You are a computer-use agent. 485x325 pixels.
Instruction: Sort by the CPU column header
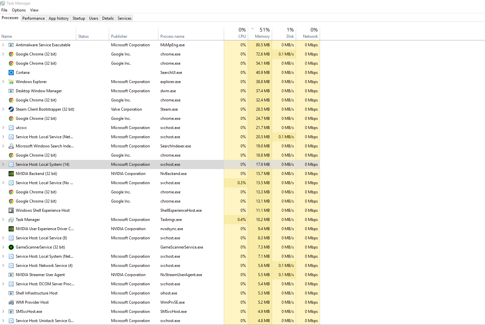click(236, 33)
